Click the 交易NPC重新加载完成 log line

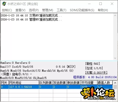(31, 15)
